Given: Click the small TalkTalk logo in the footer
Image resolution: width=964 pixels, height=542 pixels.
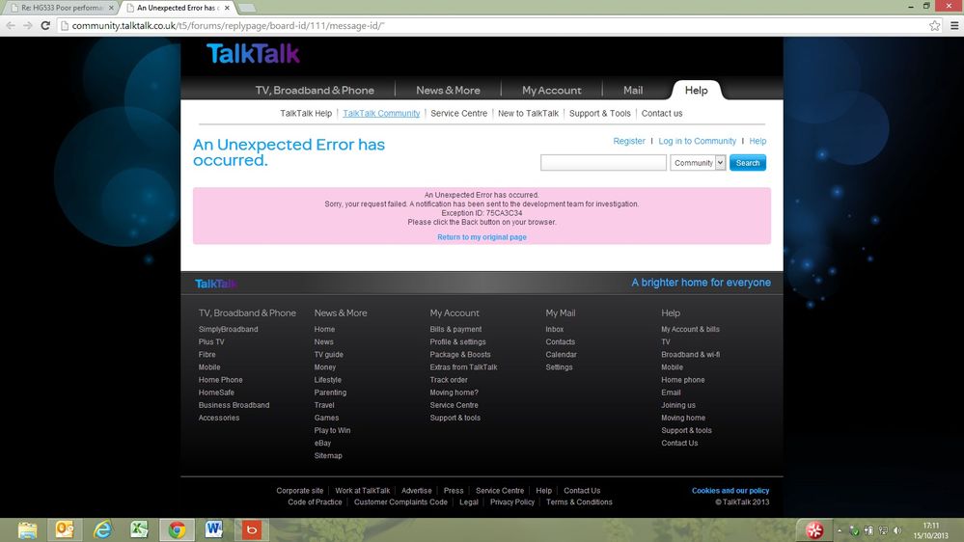Looking at the screenshot, I should click(216, 284).
